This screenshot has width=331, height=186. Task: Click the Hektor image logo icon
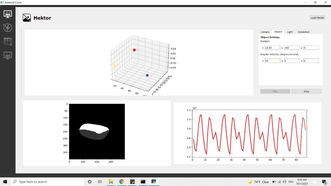click(x=26, y=18)
